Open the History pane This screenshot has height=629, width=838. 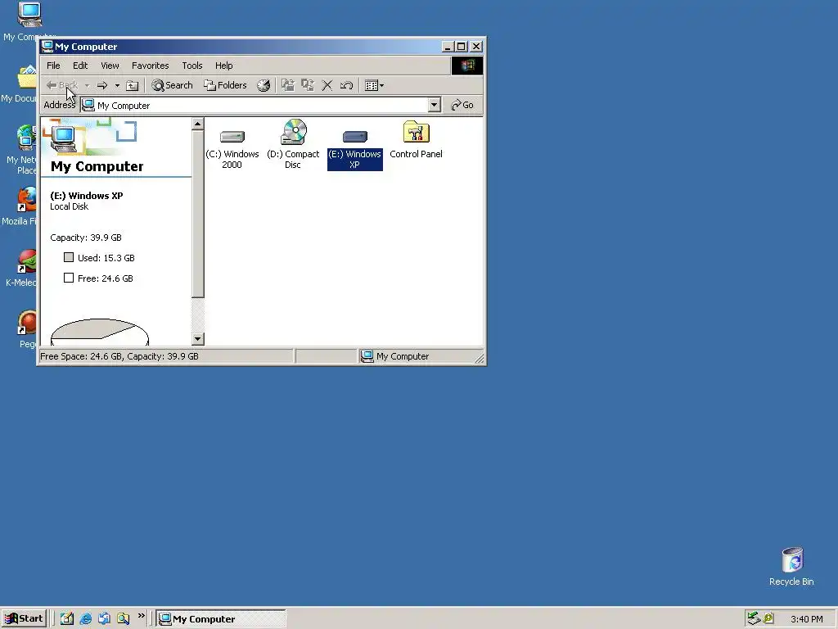pos(264,85)
